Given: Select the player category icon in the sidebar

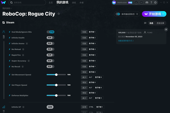Looking at the screenshot, I should pyautogui.click(x=4, y=32).
